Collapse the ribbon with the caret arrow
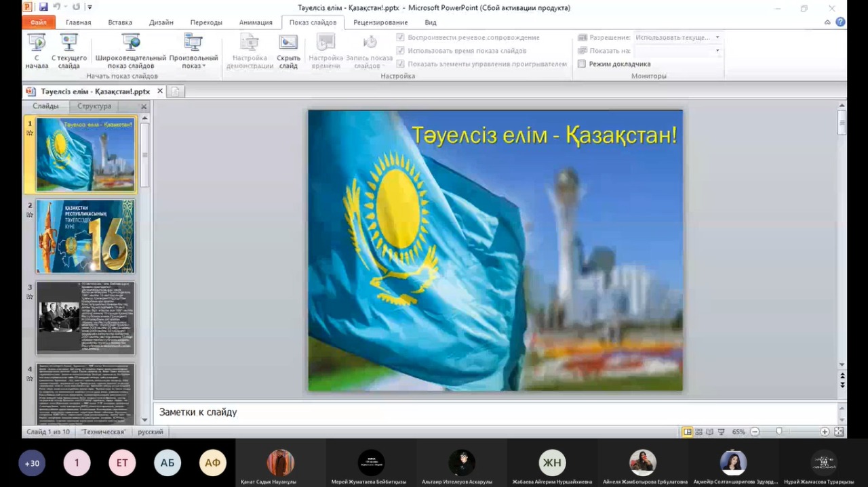Image resolution: width=868 pixels, height=487 pixels. (x=827, y=22)
